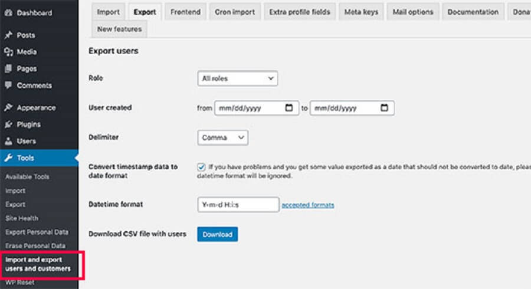Click the Media icon in sidebar
The width and height of the screenshot is (531, 289).
click(8, 52)
